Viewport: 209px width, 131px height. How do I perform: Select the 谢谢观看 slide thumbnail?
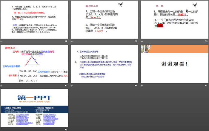(175, 64)
